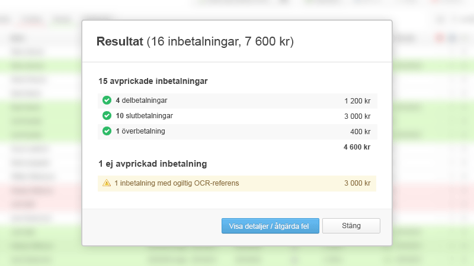Click the 1 200 kr amount
This screenshot has width=474, height=266.
pyautogui.click(x=357, y=101)
